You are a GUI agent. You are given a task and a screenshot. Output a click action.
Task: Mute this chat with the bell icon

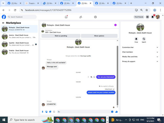click(136, 39)
